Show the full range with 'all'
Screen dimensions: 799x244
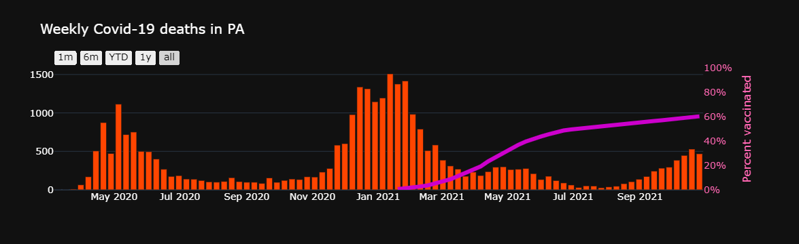(x=169, y=58)
